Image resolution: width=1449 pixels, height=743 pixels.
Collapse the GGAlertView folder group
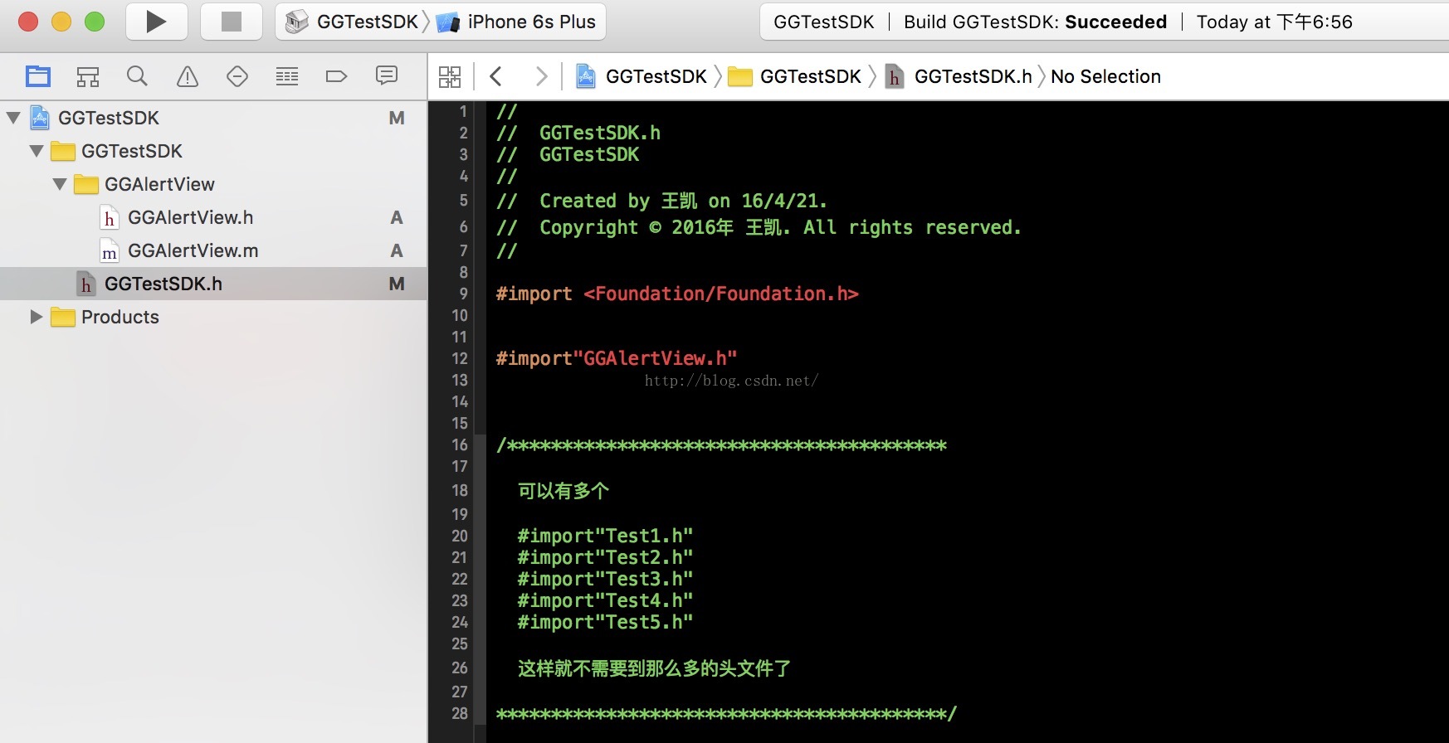pyautogui.click(x=60, y=184)
